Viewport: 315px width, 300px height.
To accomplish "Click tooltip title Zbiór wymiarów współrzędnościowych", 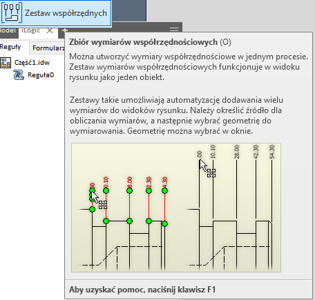I will click(x=143, y=42).
